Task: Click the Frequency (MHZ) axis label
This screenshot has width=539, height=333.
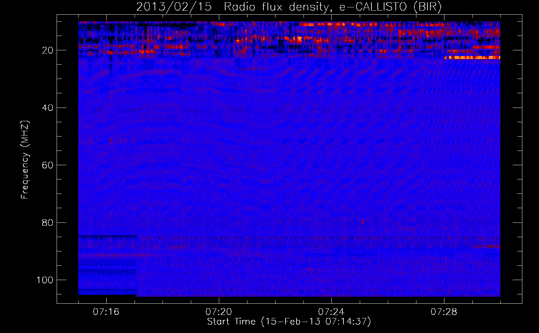Action: click(x=25, y=160)
